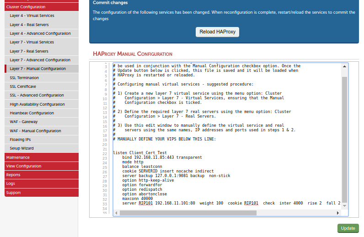The image size is (364, 237).
Task: Click the 'cookie SERVERID insert nocache indirect' line
Action: click(168, 171)
